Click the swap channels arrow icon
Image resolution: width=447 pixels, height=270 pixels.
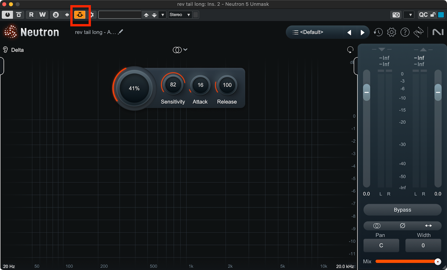(428, 226)
